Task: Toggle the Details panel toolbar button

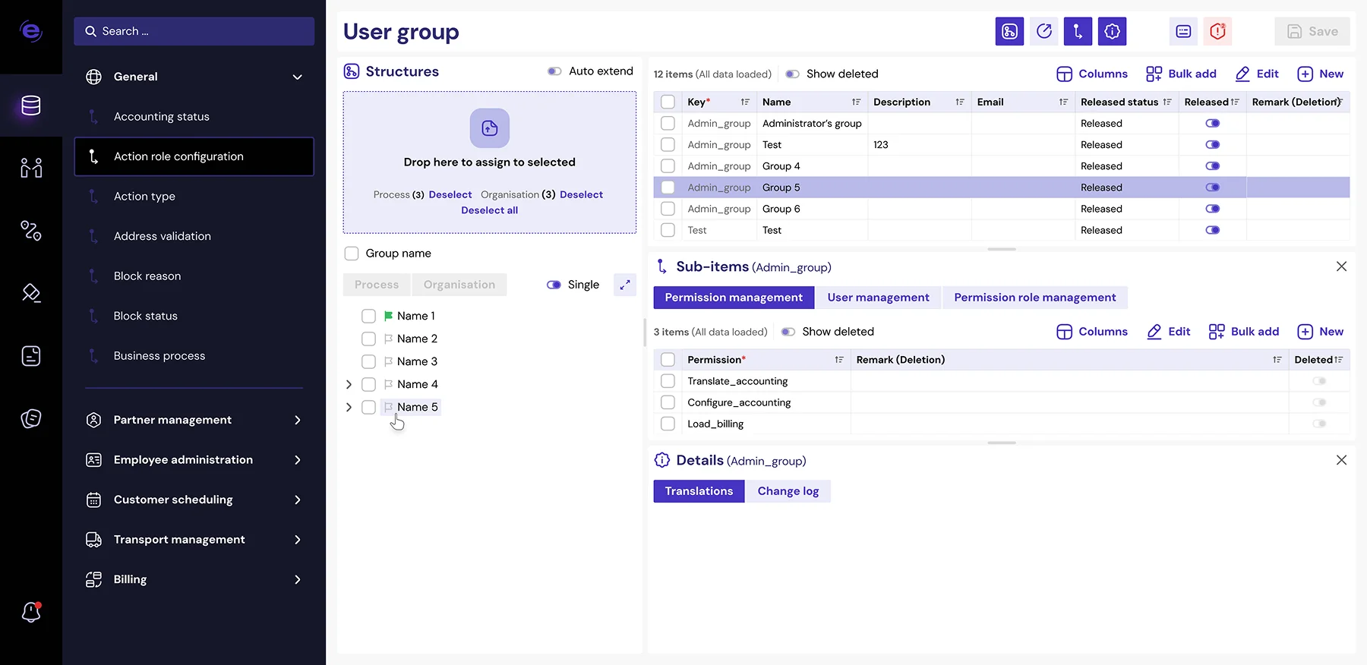Action: tap(1112, 31)
